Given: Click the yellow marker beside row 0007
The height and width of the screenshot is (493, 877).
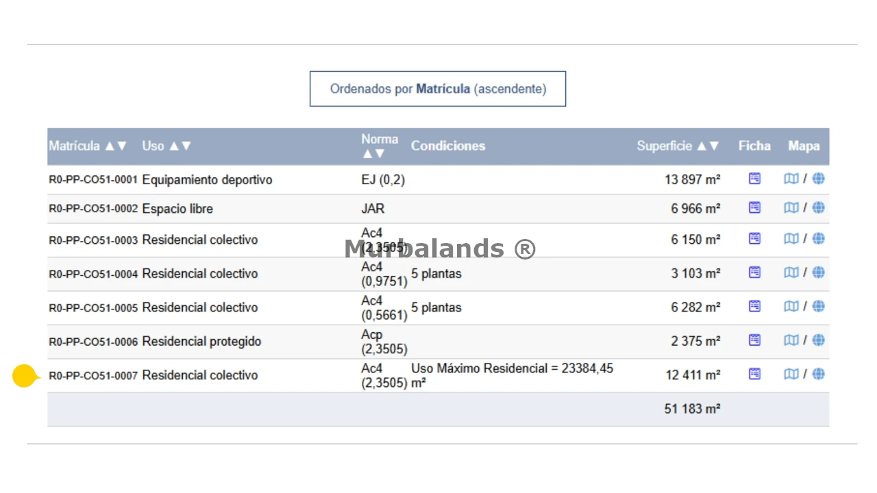Looking at the screenshot, I should 25,376.
